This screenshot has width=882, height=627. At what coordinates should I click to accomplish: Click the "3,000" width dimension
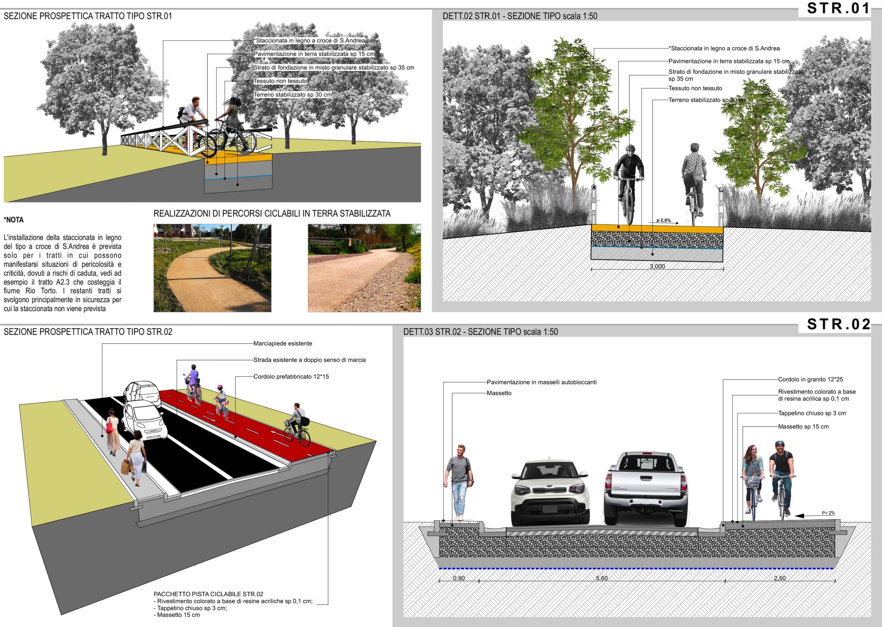pos(657,267)
